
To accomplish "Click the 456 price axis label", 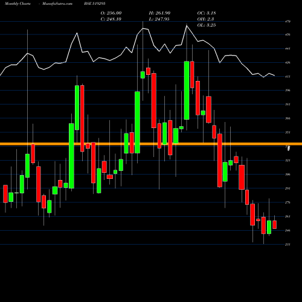I will coord(288,34).
